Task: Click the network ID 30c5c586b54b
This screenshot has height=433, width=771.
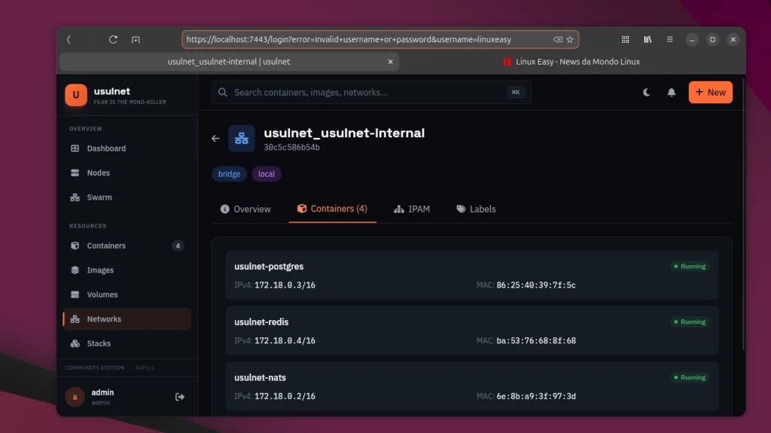Action: tap(291, 147)
